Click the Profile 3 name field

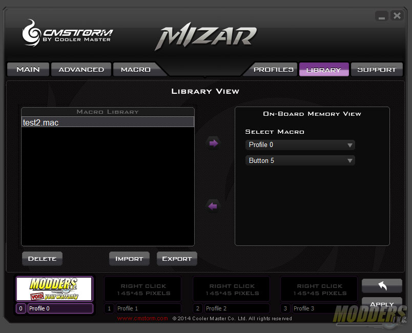[325, 308]
